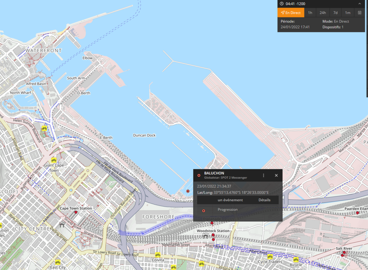This screenshot has height=270, width=368.
Task: Click the South Arm map label
Action: pyautogui.click(x=76, y=78)
